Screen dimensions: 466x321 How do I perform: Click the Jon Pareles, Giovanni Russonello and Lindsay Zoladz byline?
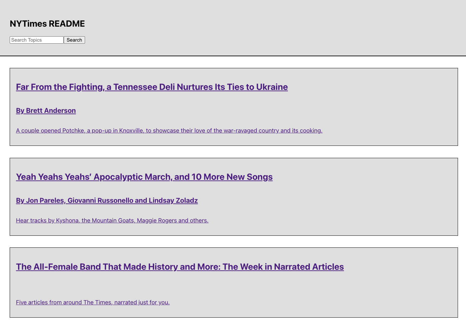107,200
